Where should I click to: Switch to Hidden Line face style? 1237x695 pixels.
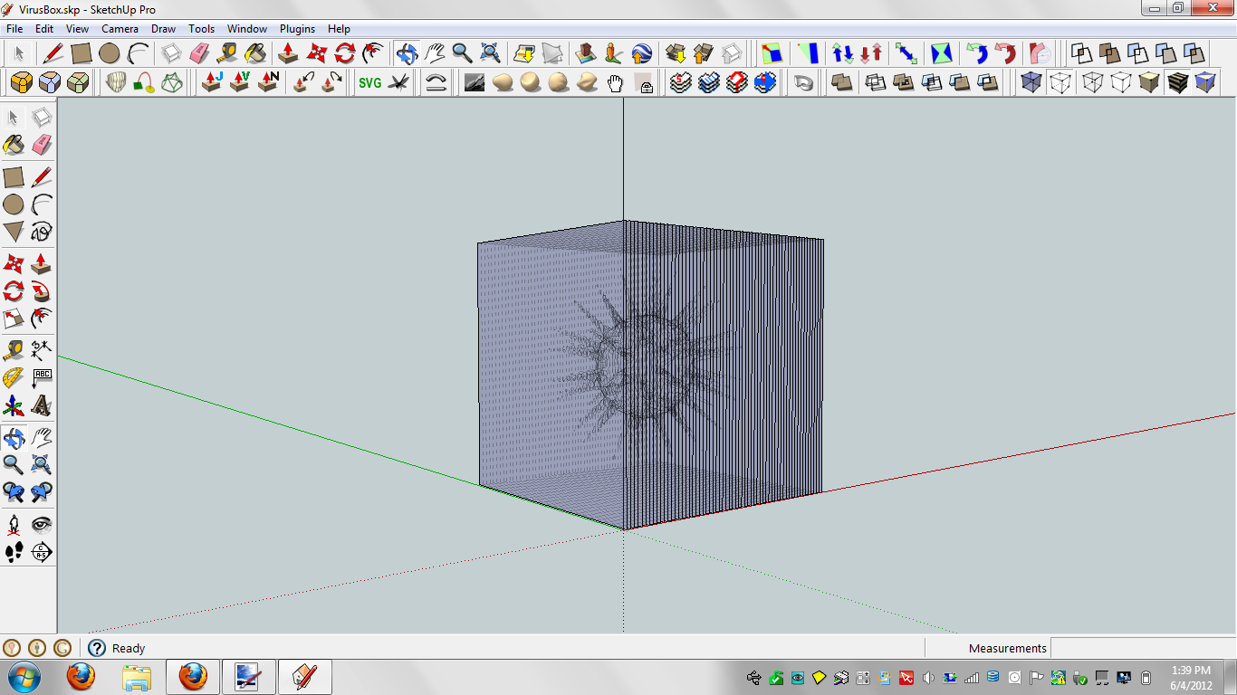(x=1121, y=83)
